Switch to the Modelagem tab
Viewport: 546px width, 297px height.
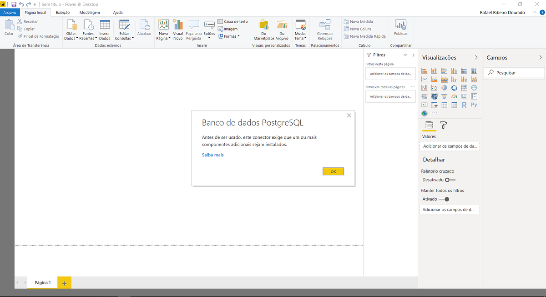point(90,12)
